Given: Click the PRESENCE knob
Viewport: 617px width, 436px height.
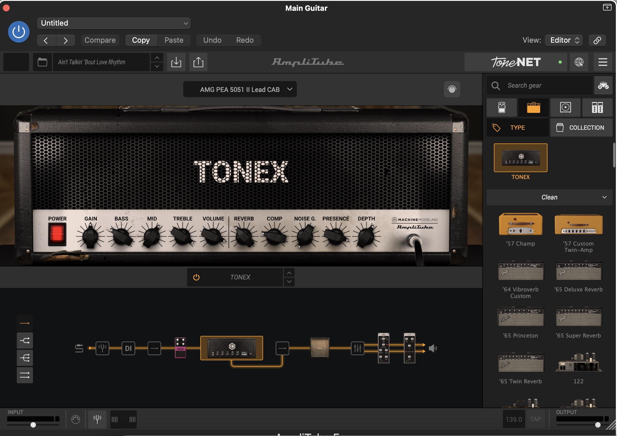Looking at the screenshot, I should pyautogui.click(x=336, y=236).
